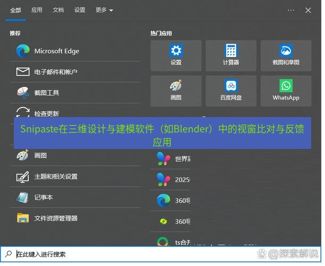Click the 电子邮件和帐户 envelope icon
Screen dimensions: 325x266
tap(23, 72)
